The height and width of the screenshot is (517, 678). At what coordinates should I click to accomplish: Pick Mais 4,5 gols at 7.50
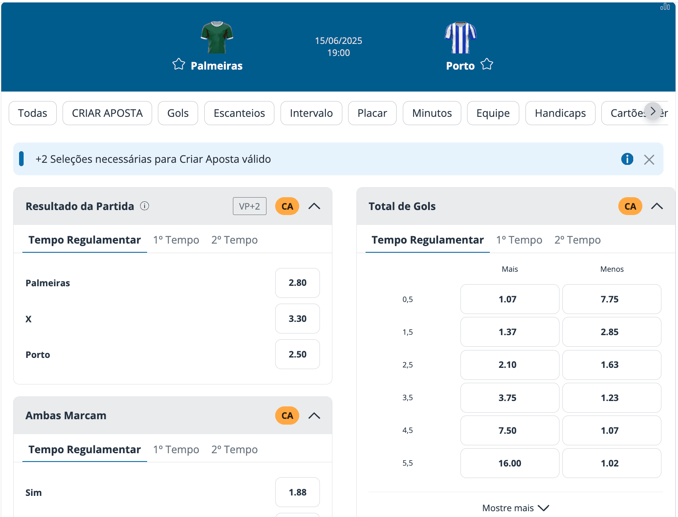(x=510, y=430)
